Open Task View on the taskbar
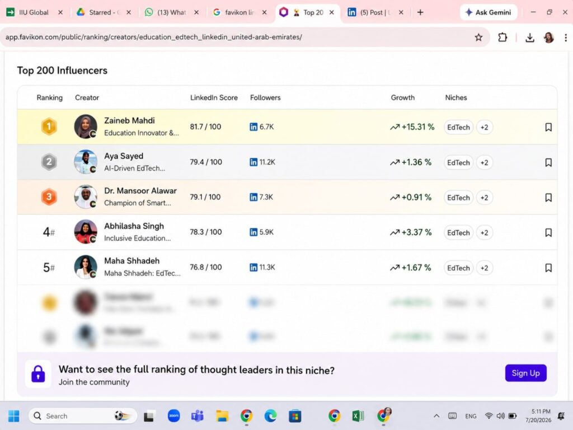Screen dimensions: 573x430 (x=149, y=416)
